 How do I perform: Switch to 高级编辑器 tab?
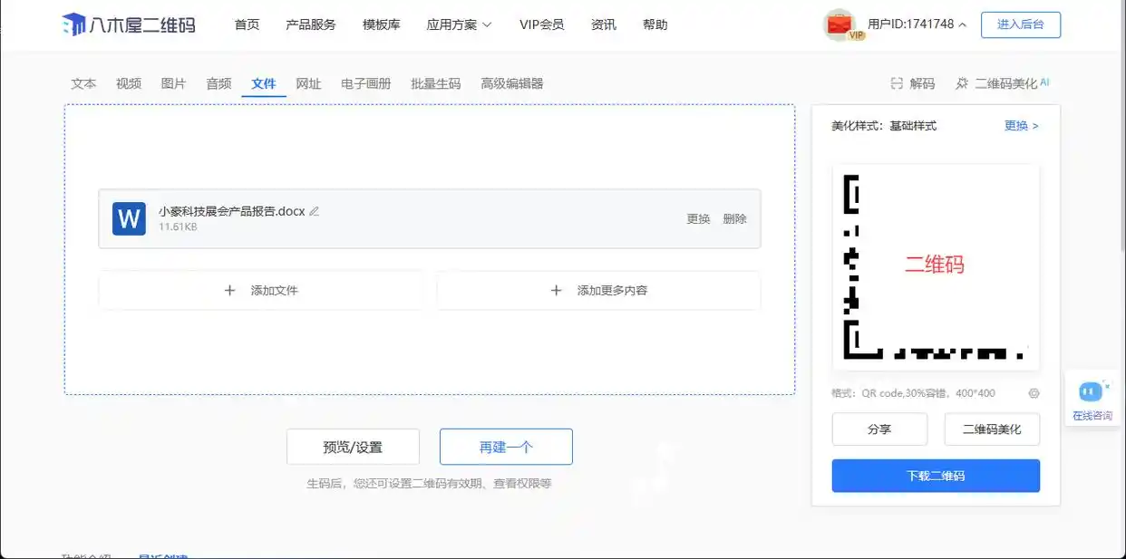(512, 83)
